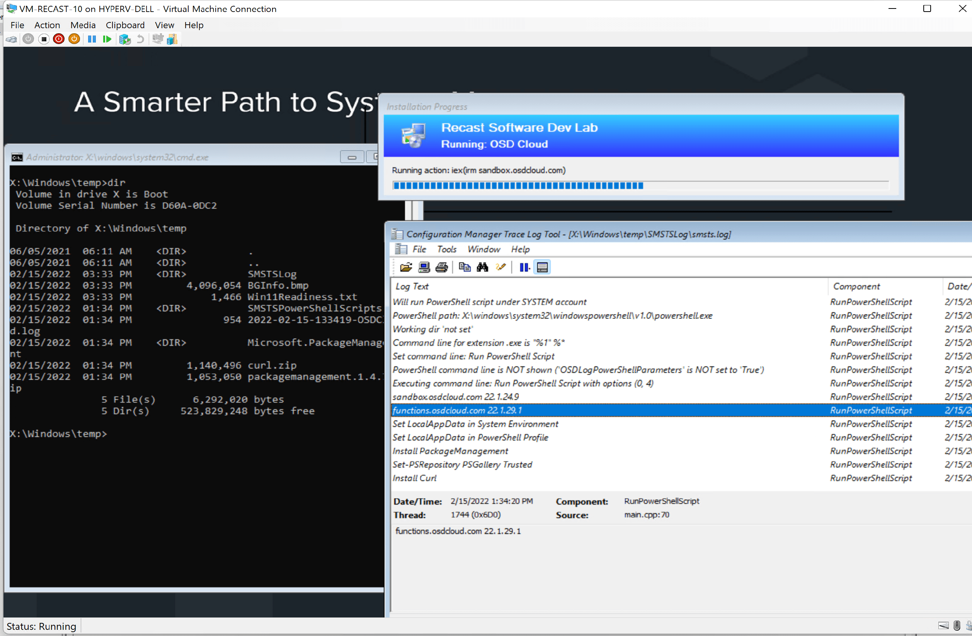Revert the VM using the undo arrow icon
The image size is (972, 636).
141,39
